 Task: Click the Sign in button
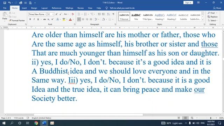point(188,2)
